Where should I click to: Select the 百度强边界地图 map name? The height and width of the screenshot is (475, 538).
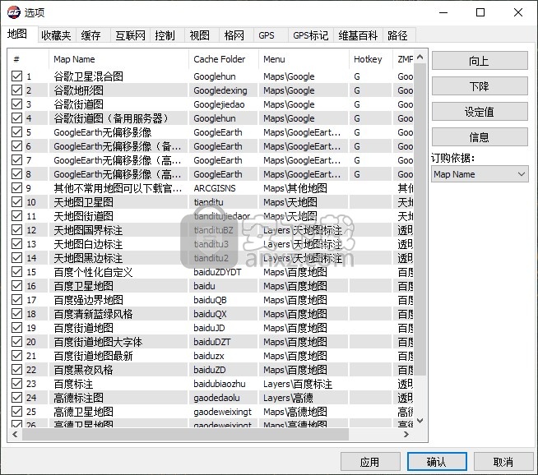click(88, 300)
